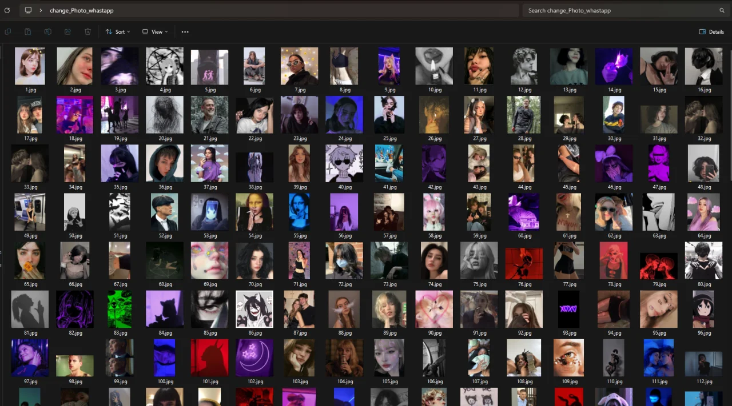Click the magnifier icon in the search box
Screen dimensions: 732x406
[x=722, y=10]
